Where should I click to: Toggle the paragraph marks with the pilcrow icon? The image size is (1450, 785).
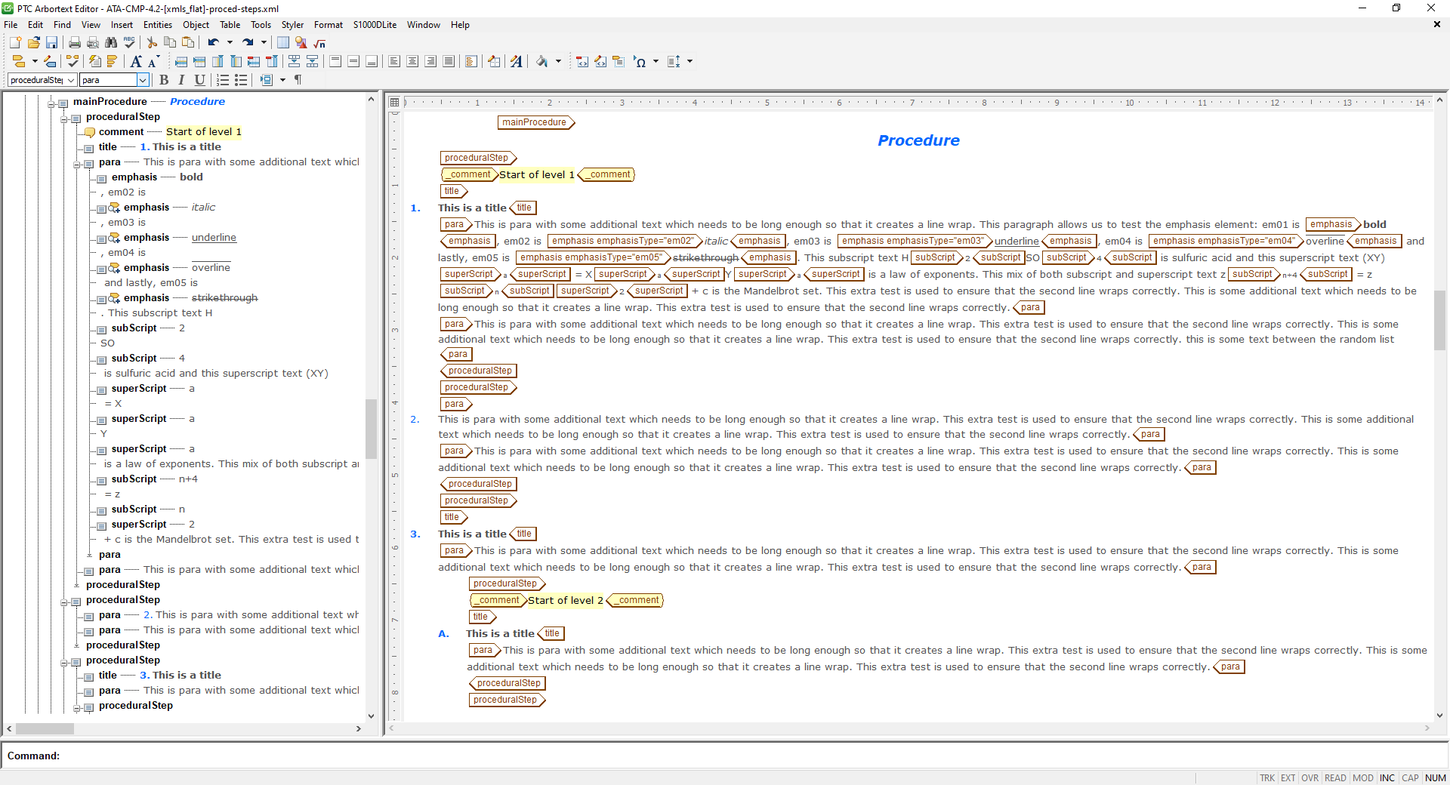298,80
